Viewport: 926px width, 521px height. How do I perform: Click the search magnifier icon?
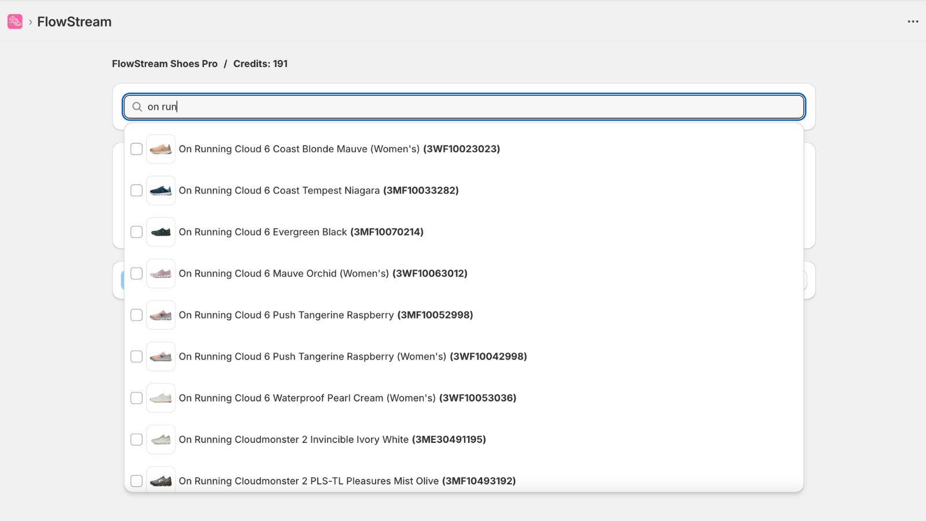[x=137, y=107]
